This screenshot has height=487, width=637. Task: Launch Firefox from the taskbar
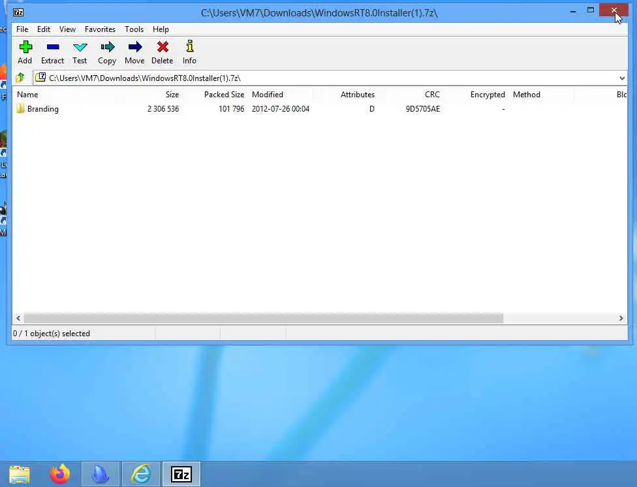click(x=60, y=474)
